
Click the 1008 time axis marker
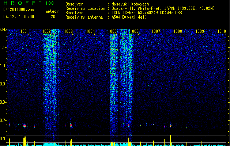(178, 31)
